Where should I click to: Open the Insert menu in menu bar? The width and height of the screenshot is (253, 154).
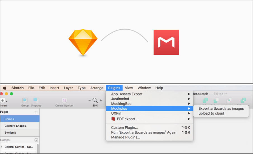click(55, 88)
